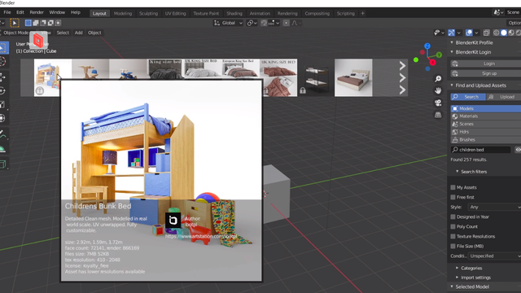521x293 pixels.
Task: Select the Brushes asset type
Action: click(486, 140)
